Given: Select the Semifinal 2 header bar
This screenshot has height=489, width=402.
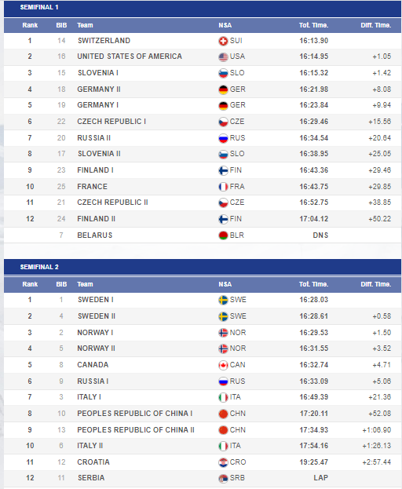Looking at the screenshot, I should tap(203, 267).
